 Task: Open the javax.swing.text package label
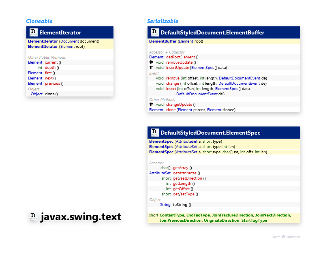[81, 216]
